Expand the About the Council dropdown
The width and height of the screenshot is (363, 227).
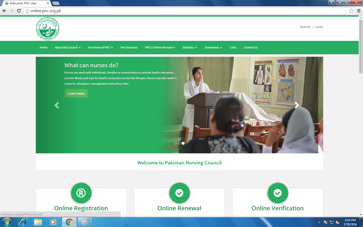click(68, 47)
